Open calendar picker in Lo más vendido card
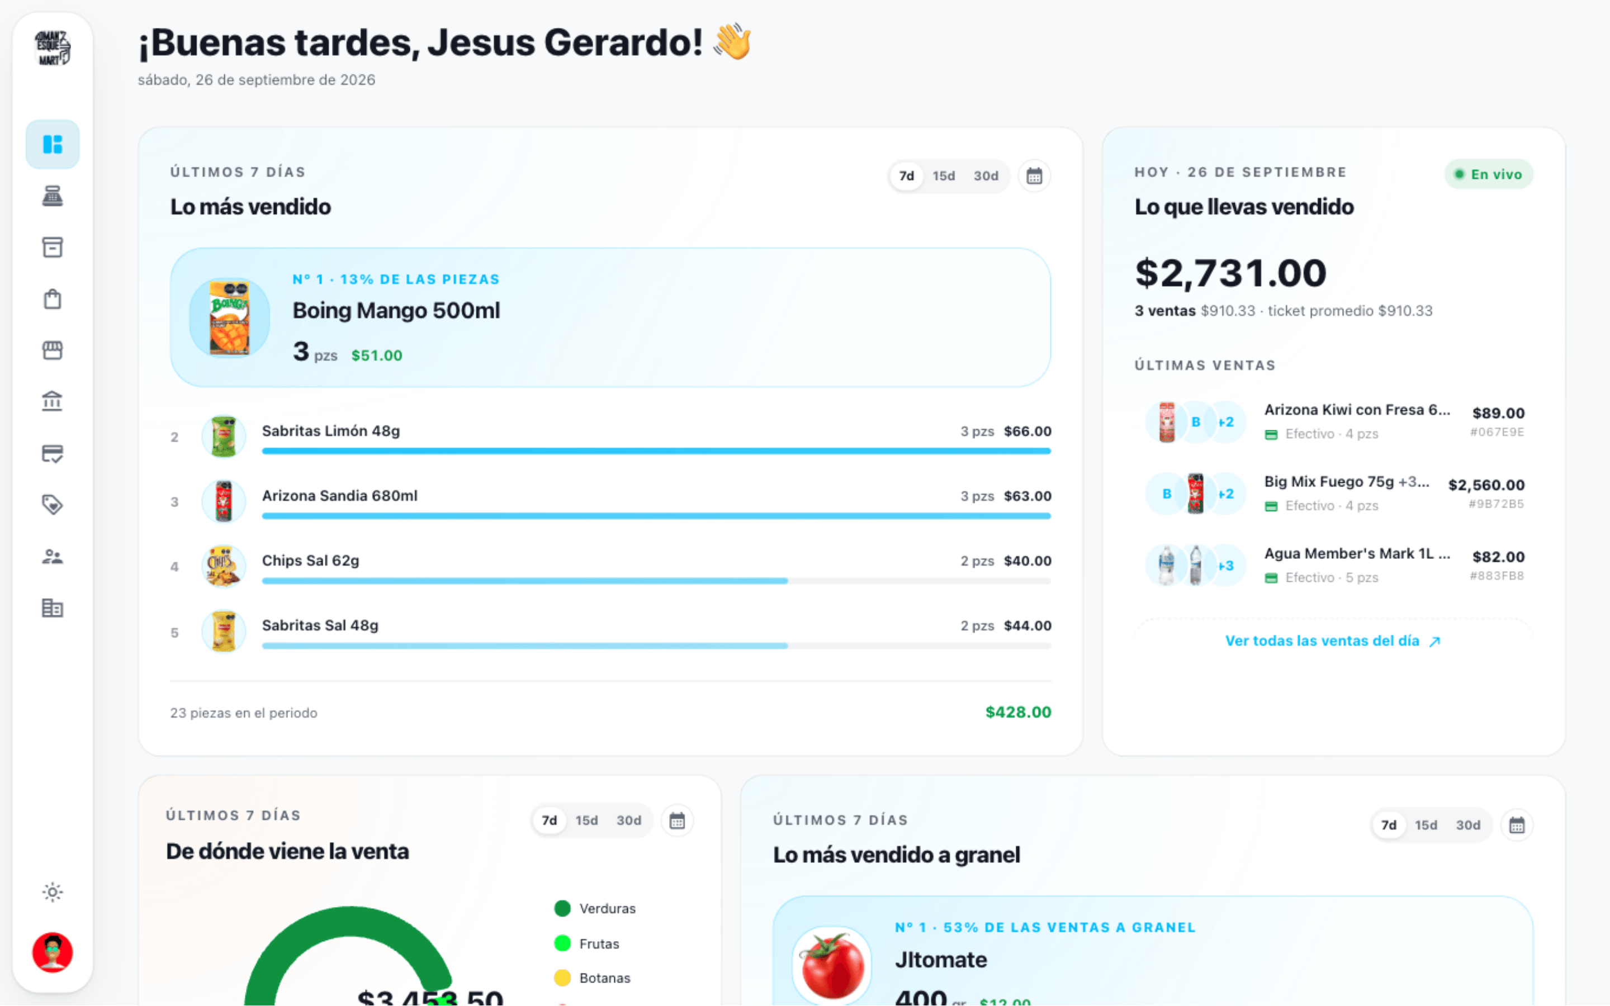 (1034, 175)
